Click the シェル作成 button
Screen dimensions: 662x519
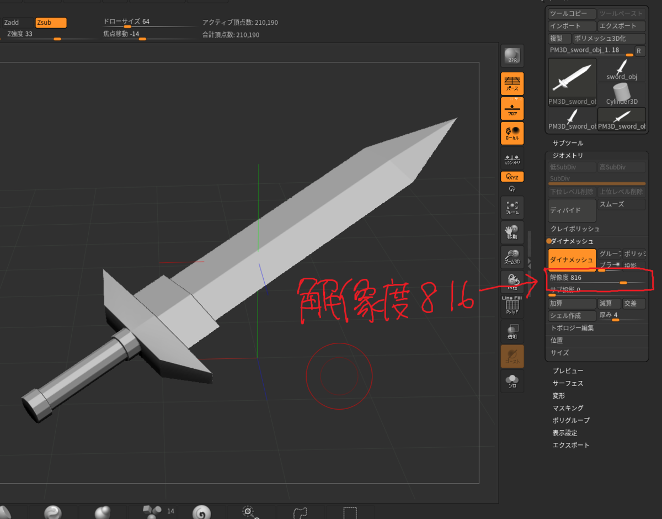pos(572,316)
